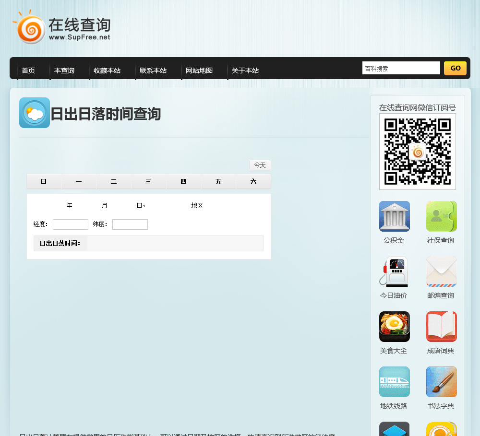The height and width of the screenshot is (436, 480).
Task: Open the 成语词典 red book icon
Action: (441, 327)
